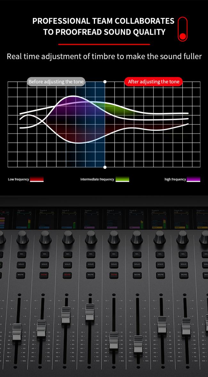This screenshot has height=377, width=208.
Task: Unmute Track 4 red MUTE button
Action: 44,275
